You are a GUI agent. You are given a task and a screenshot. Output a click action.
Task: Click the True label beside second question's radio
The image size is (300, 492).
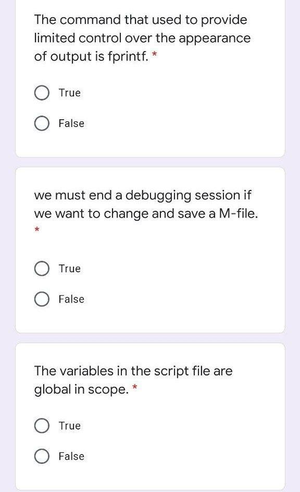click(69, 269)
